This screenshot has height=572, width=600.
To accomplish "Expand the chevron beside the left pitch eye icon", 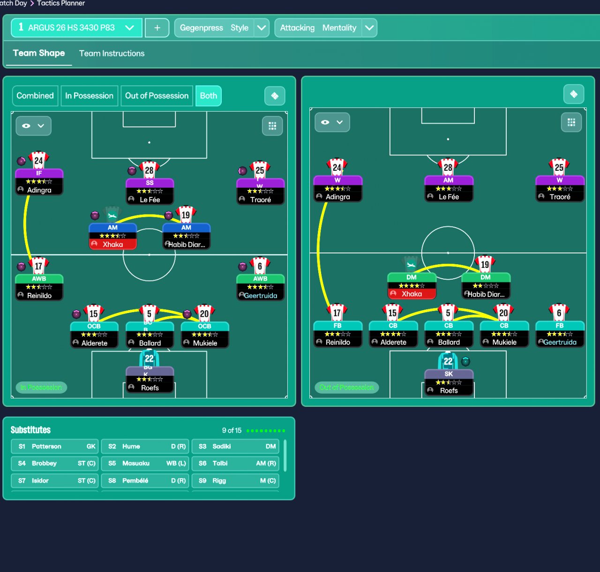I will [x=41, y=126].
